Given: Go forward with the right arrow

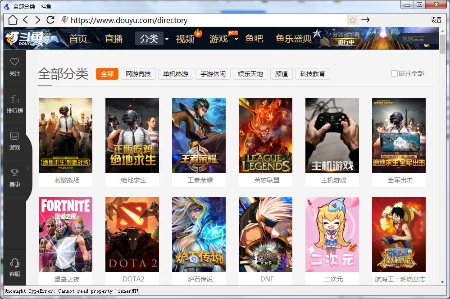Looking at the screenshot, I should click(38, 20).
